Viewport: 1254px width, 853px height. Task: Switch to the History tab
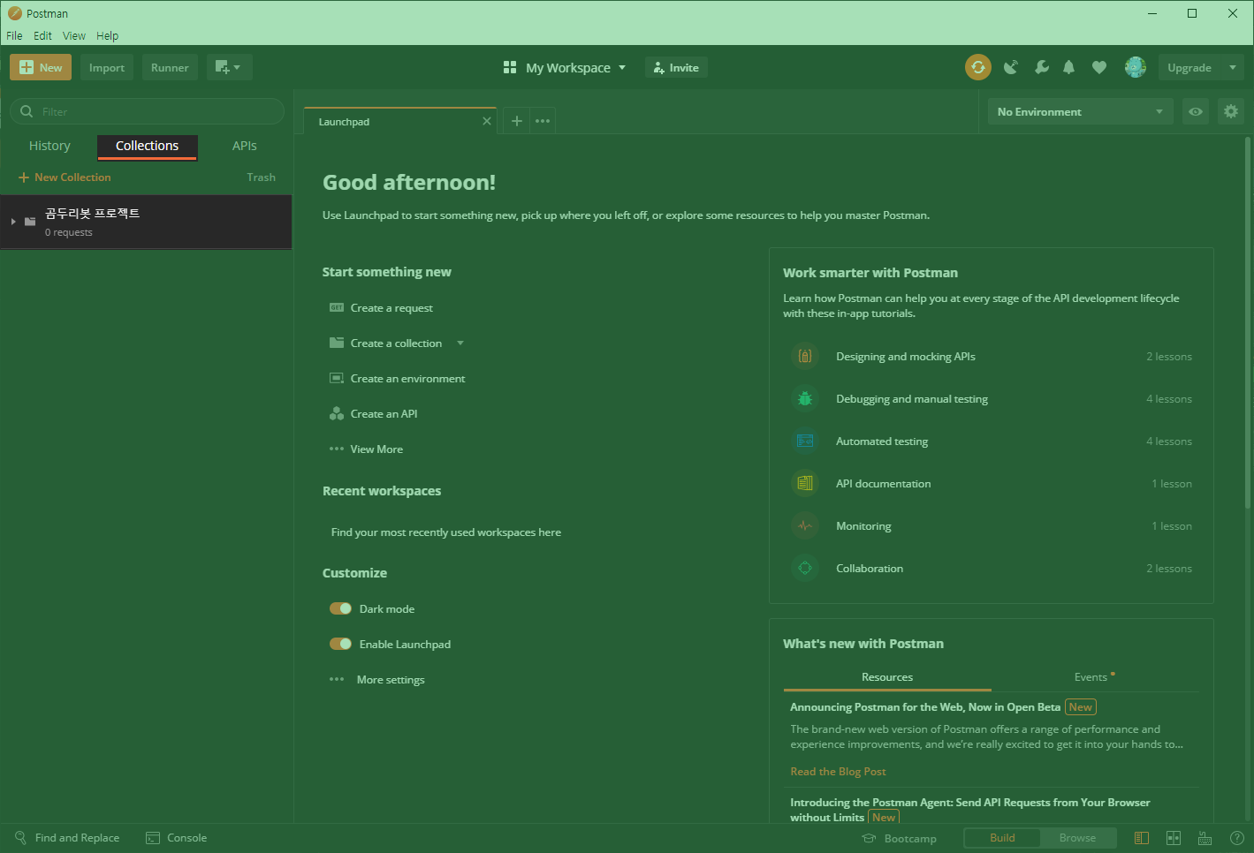(x=49, y=146)
